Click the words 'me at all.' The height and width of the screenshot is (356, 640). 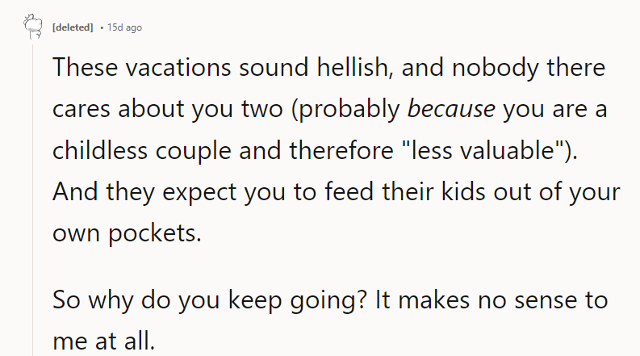[103, 341]
